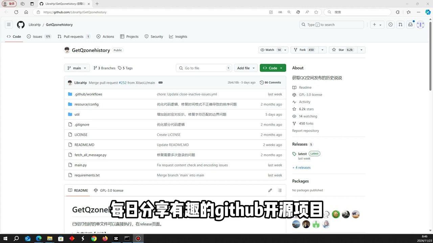Open pull request #252 link
Image resolution: width=433 pixels, height=243 pixels.
122,83
